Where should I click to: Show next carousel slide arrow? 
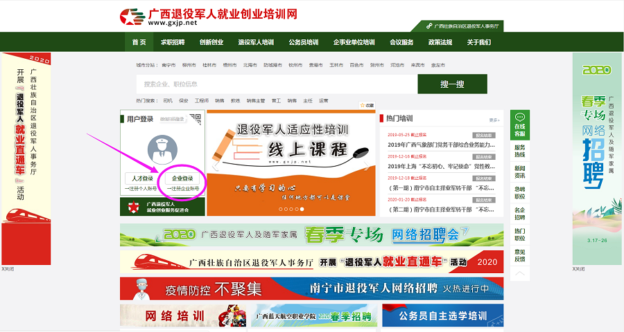367,165
